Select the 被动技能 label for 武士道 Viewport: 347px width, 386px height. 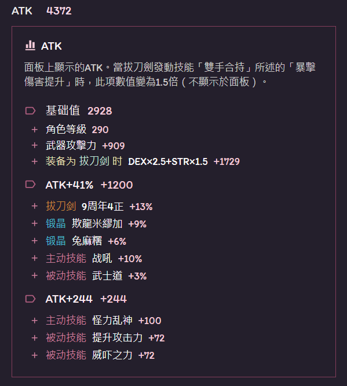pos(66,275)
